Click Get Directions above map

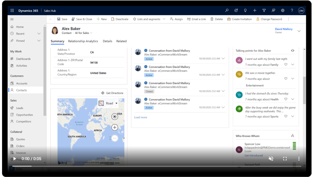tap(112, 93)
